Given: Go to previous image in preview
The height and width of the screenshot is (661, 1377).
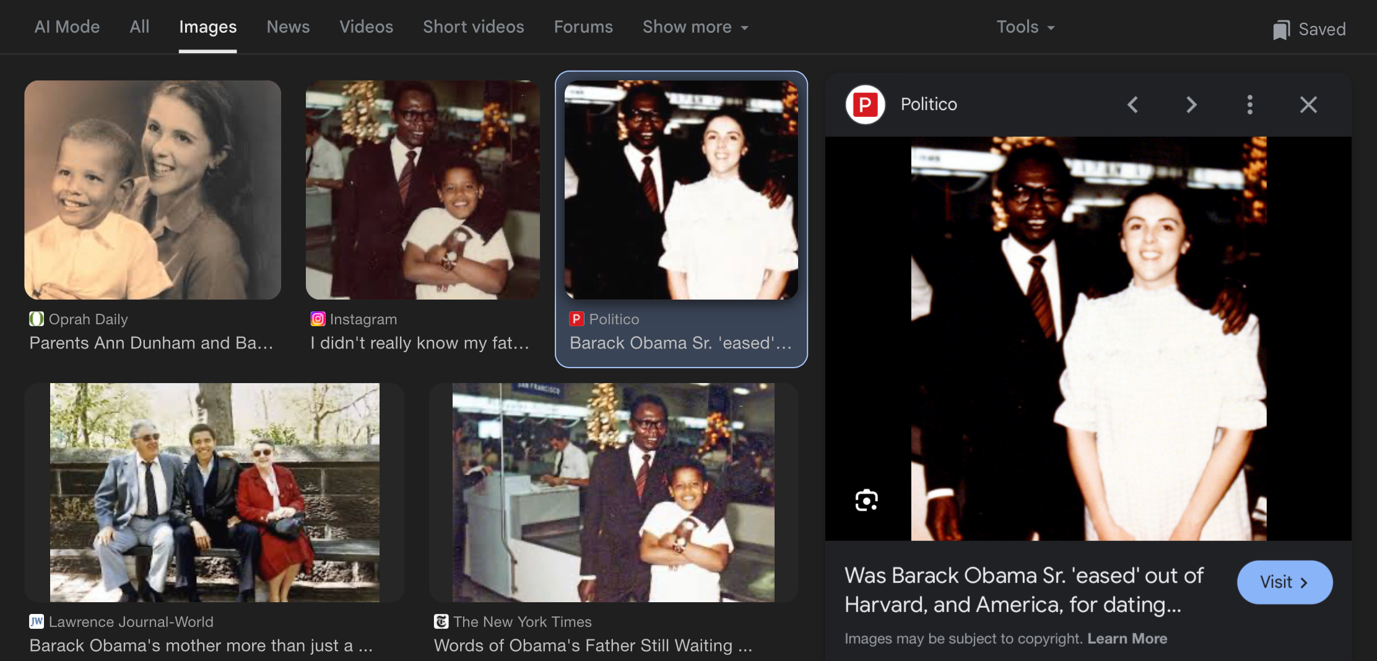Looking at the screenshot, I should tap(1132, 105).
